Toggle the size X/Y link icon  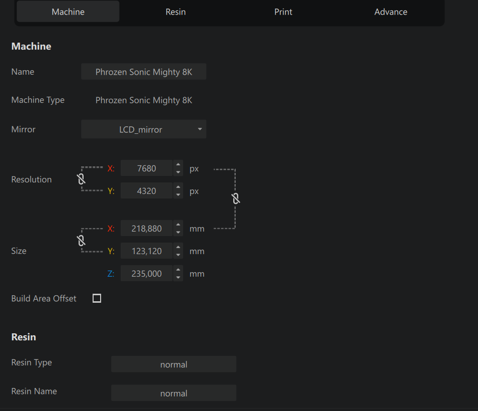(x=81, y=240)
